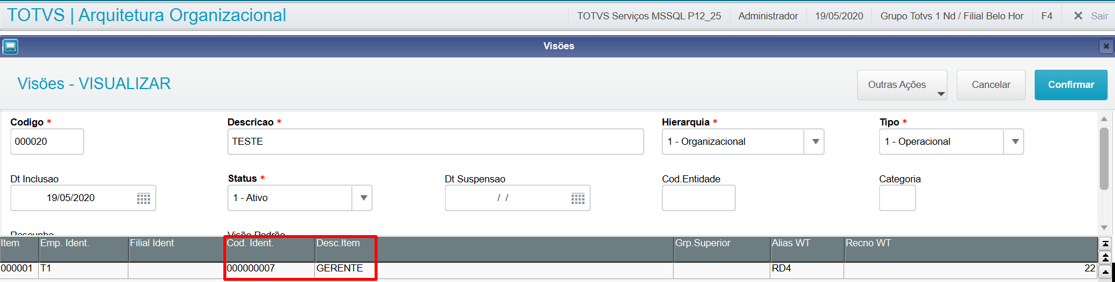The width and height of the screenshot is (1115, 282).
Task: Select the GERENTE cell in grid
Action: [x=345, y=269]
